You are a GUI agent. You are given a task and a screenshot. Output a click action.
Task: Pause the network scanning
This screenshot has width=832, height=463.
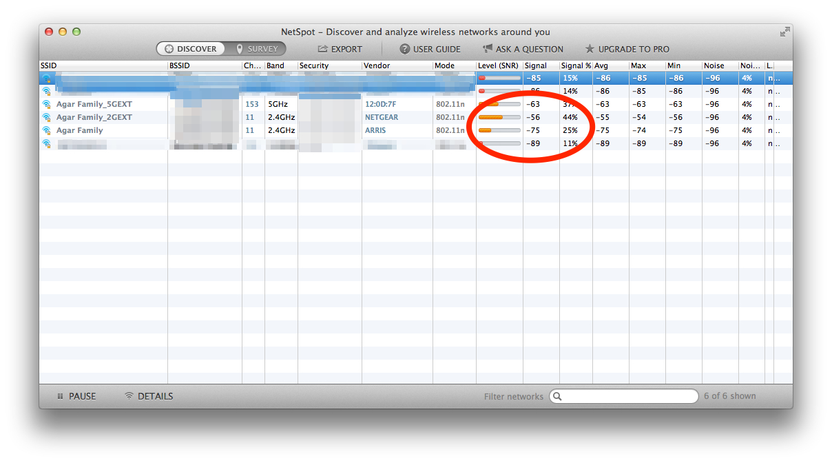(76, 396)
